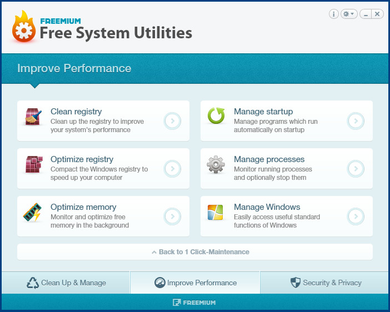The height and width of the screenshot is (312, 390).
Task: Switch to the Clean Up & Manage tab
Action: [x=66, y=283]
